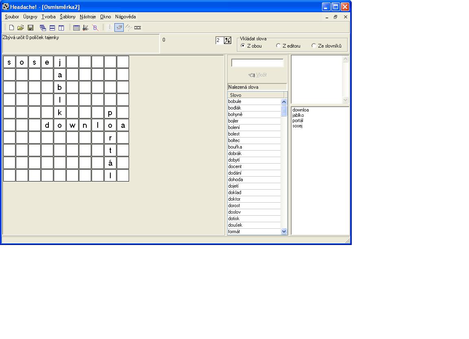Click grid cell containing letter 'j'
The image size is (469, 339).
click(x=60, y=62)
